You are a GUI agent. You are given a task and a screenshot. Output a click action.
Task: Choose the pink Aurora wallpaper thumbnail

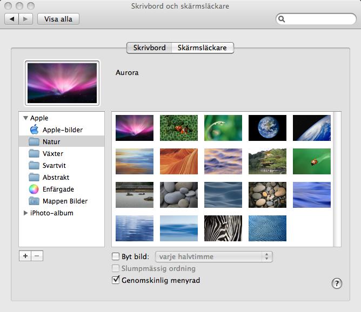tap(135, 128)
